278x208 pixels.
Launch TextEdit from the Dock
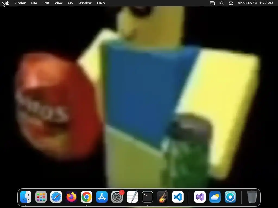pos(132,197)
